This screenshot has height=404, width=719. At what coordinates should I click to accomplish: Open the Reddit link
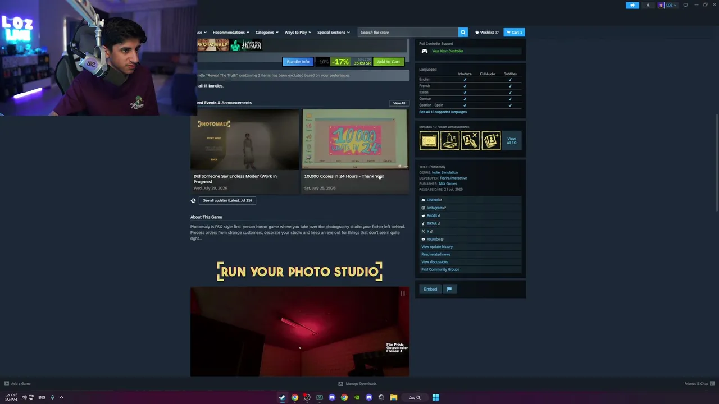[x=433, y=215]
